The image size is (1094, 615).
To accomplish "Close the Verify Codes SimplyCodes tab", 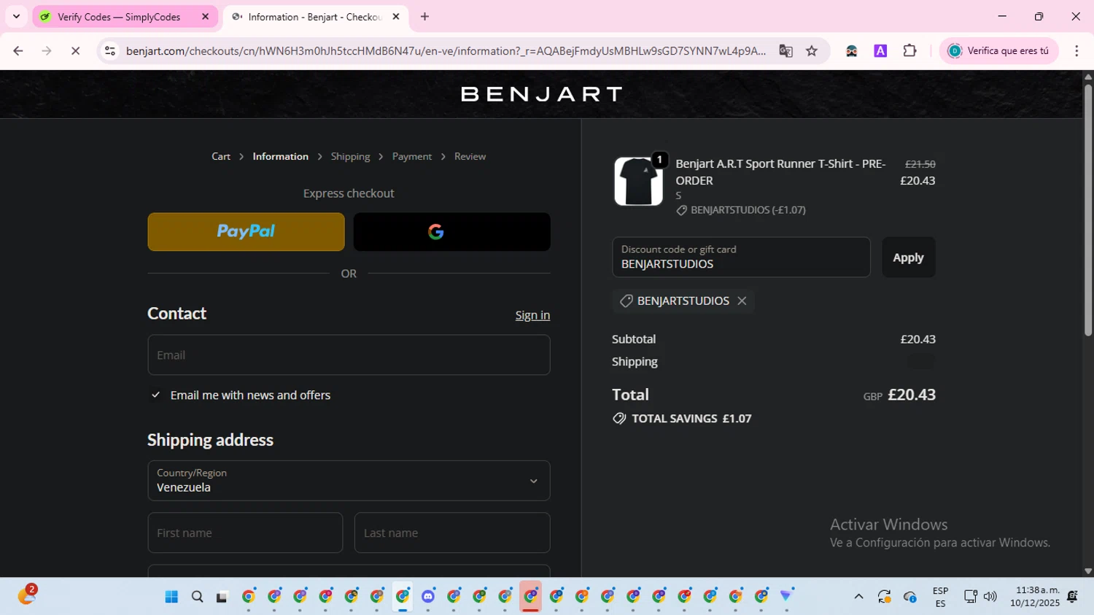I will [x=205, y=17].
